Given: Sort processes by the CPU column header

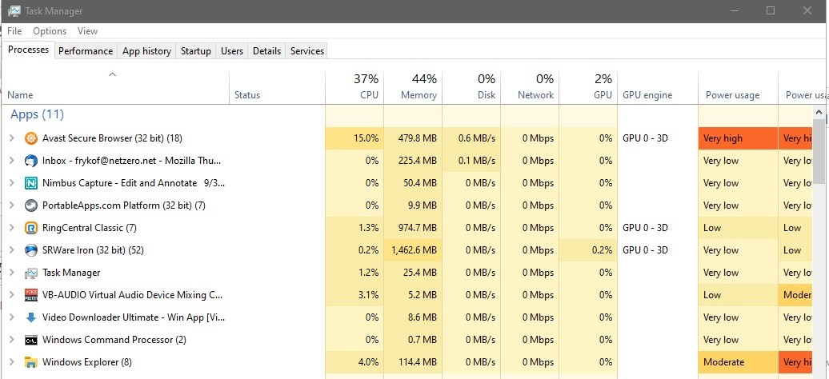Looking at the screenshot, I should pos(354,87).
